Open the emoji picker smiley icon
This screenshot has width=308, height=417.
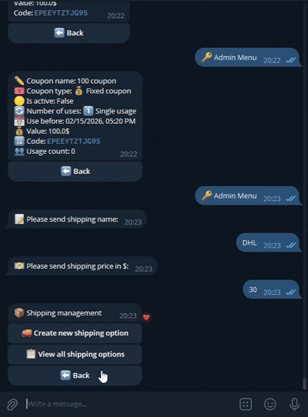pyautogui.click(x=270, y=404)
